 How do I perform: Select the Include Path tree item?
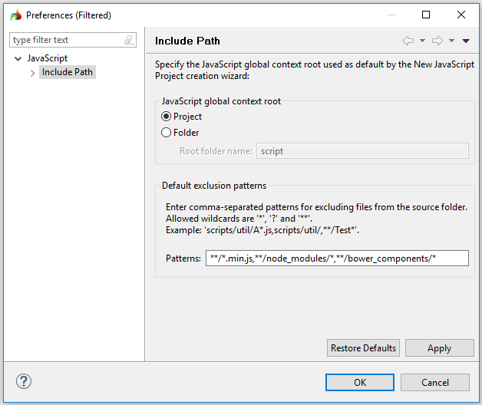tap(68, 72)
